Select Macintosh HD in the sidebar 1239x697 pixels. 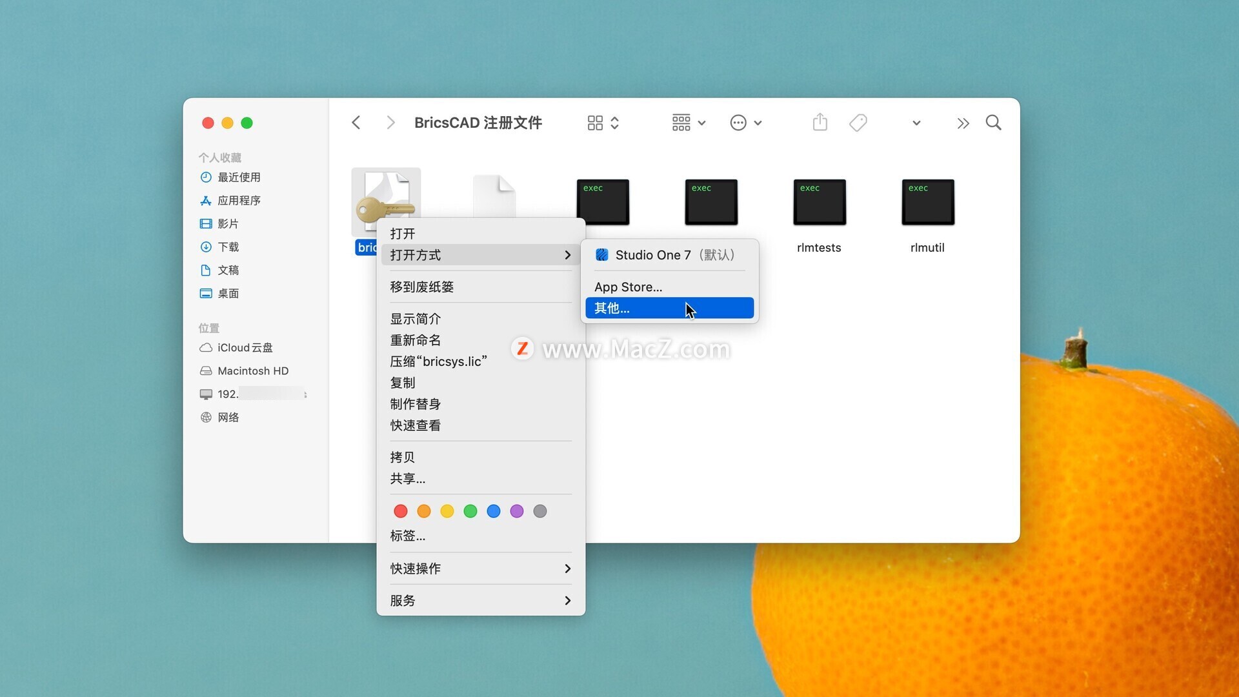244,370
